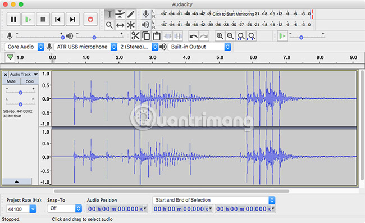Click the upper waveform channel
365x223 pixels.
pyautogui.click(x=204, y=99)
